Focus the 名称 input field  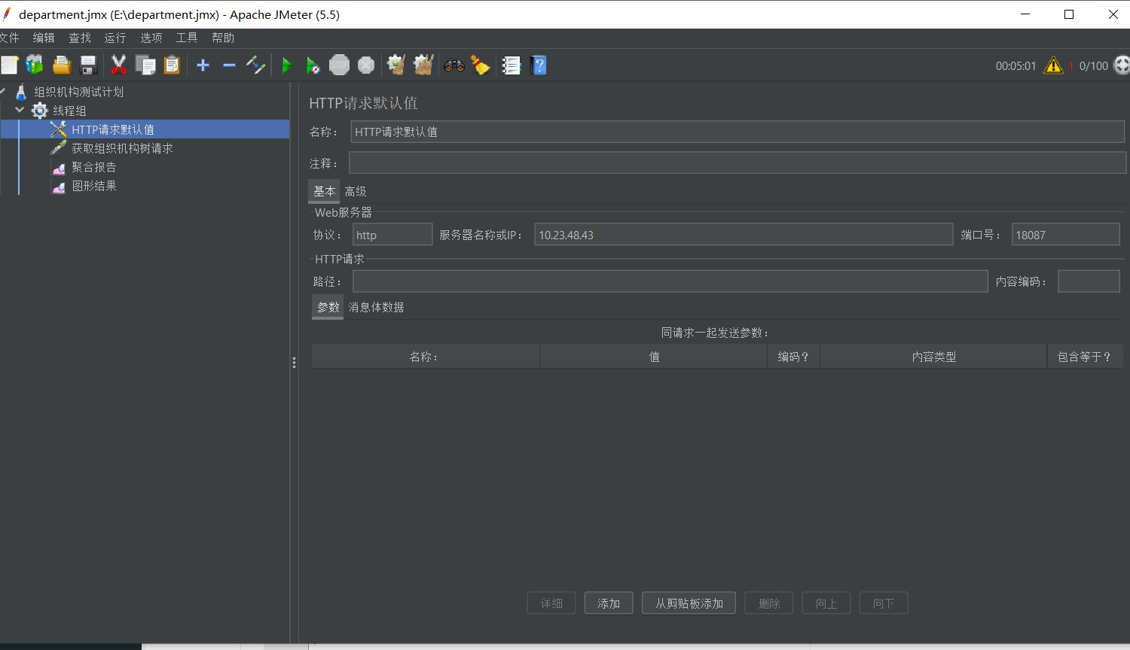[738, 132]
